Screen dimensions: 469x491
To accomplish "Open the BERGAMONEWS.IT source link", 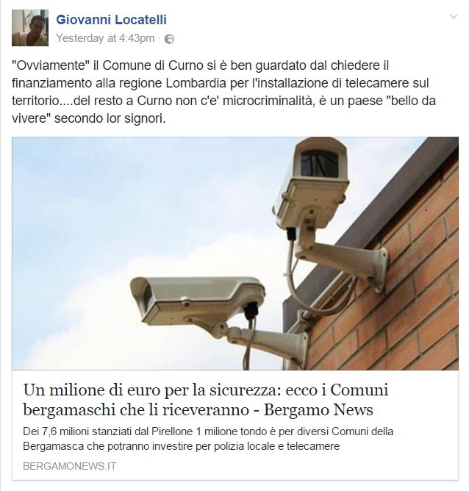I will 70,466.
